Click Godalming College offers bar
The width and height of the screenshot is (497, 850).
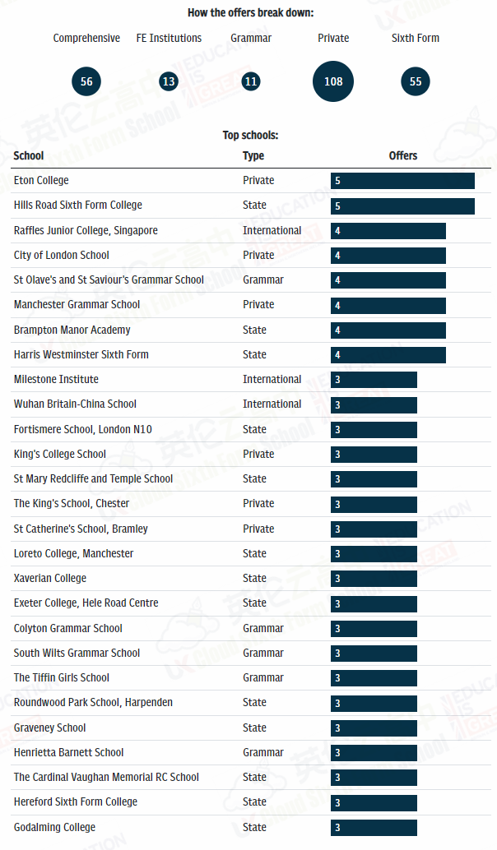(374, 828)
